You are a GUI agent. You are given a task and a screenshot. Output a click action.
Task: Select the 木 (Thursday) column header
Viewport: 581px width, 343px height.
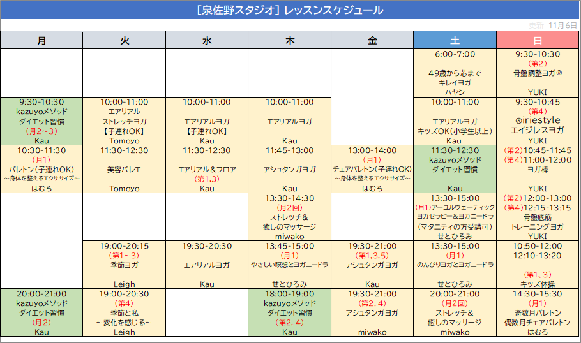[x=290, y=40]
